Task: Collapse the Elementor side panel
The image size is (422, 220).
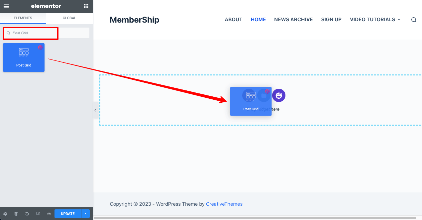Action: 95,110
